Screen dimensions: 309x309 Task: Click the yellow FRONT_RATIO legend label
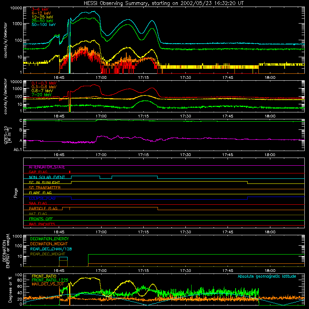click(x=44, y=276)
